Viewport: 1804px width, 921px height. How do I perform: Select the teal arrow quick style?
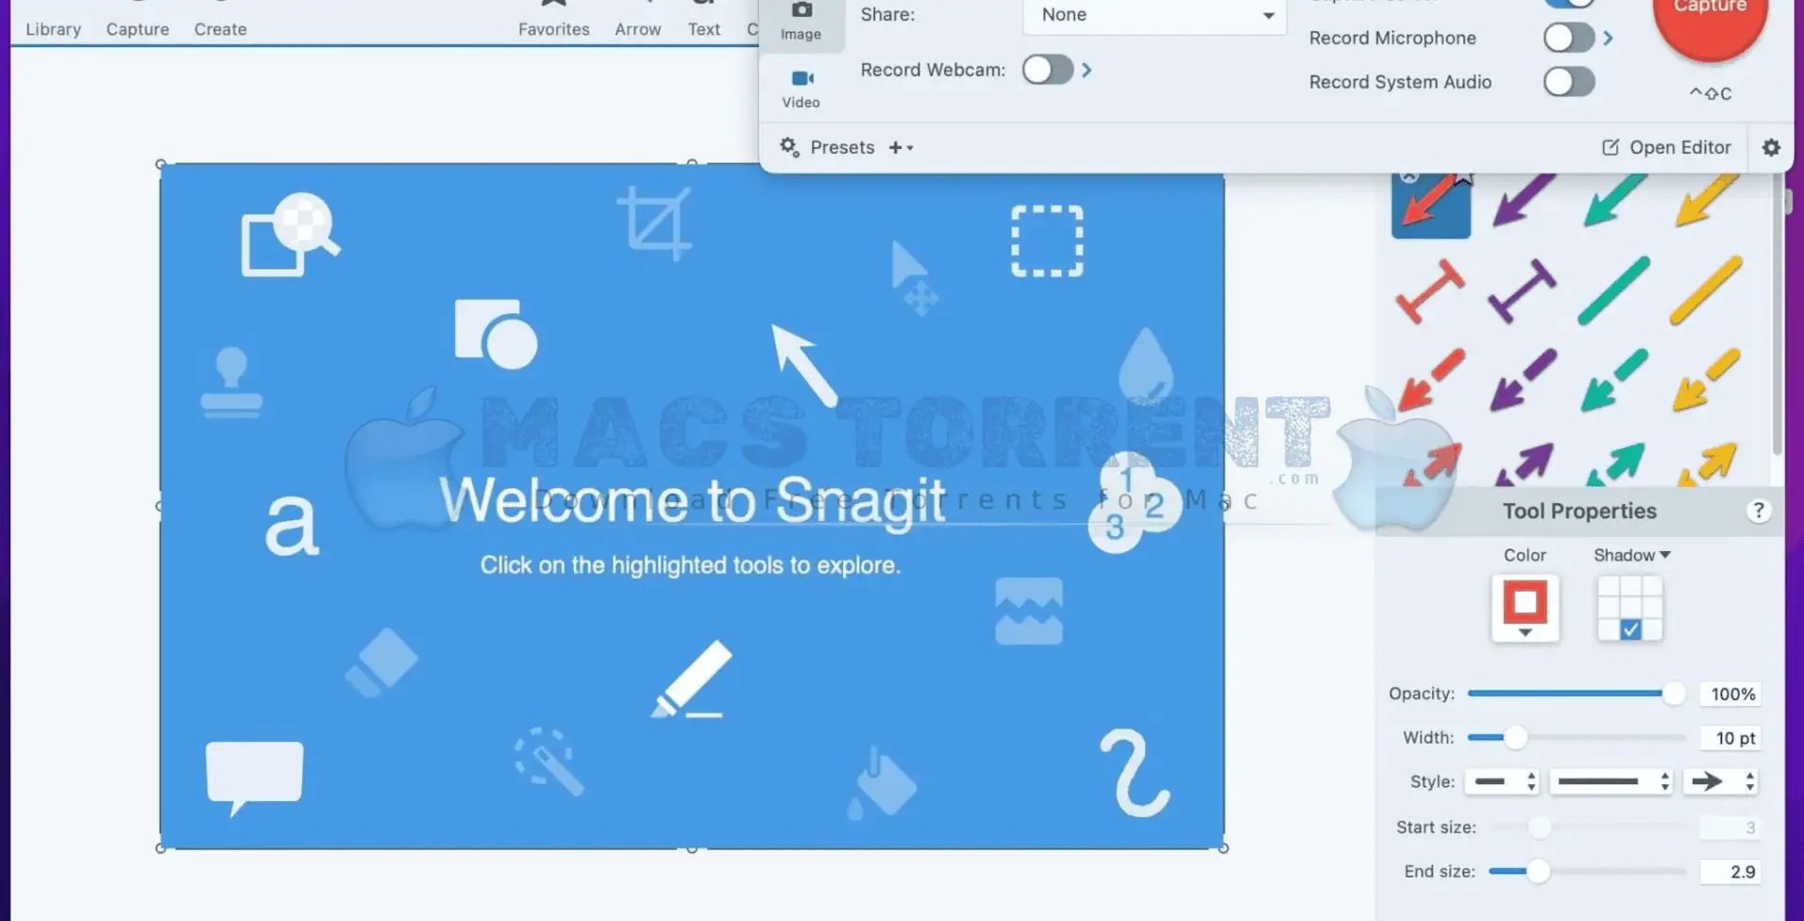1614,200
